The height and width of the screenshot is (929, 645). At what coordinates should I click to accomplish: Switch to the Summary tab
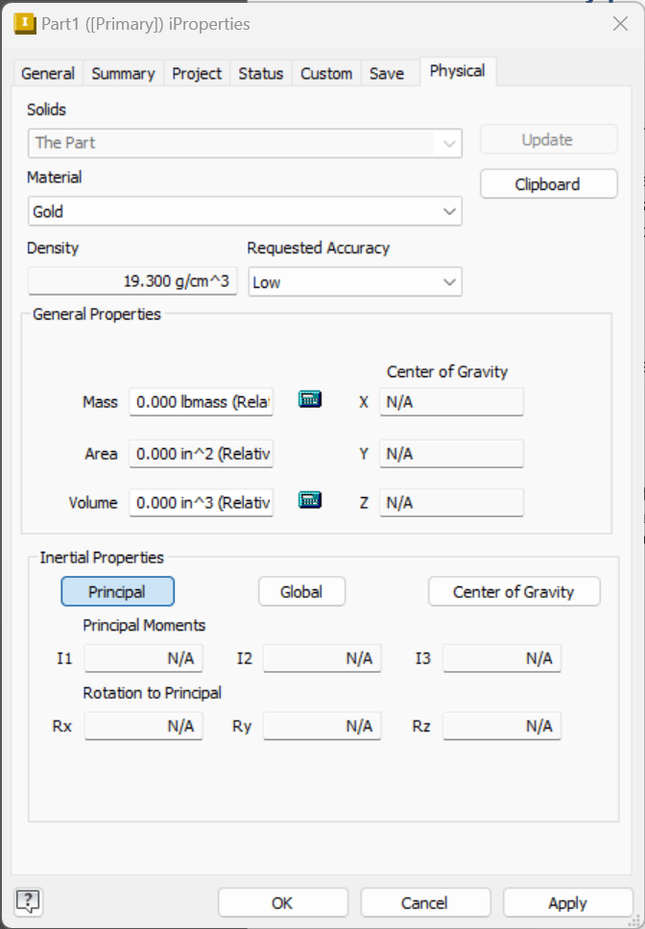point(123,73)
